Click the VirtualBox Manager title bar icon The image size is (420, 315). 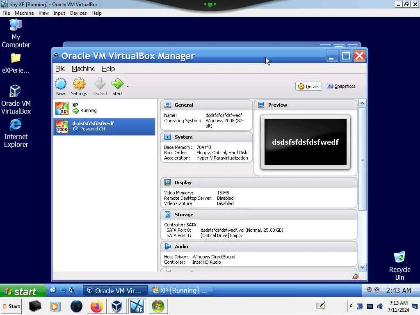tap(56, 55)
